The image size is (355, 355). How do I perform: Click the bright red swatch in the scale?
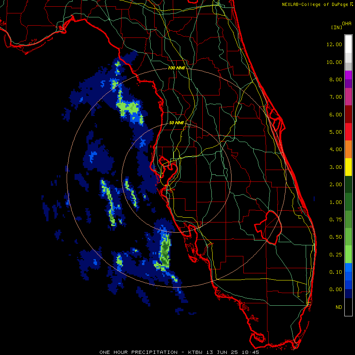[348, 132]
